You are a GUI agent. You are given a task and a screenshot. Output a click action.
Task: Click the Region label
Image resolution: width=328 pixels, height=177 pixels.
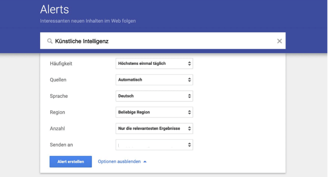coord(57,112)
